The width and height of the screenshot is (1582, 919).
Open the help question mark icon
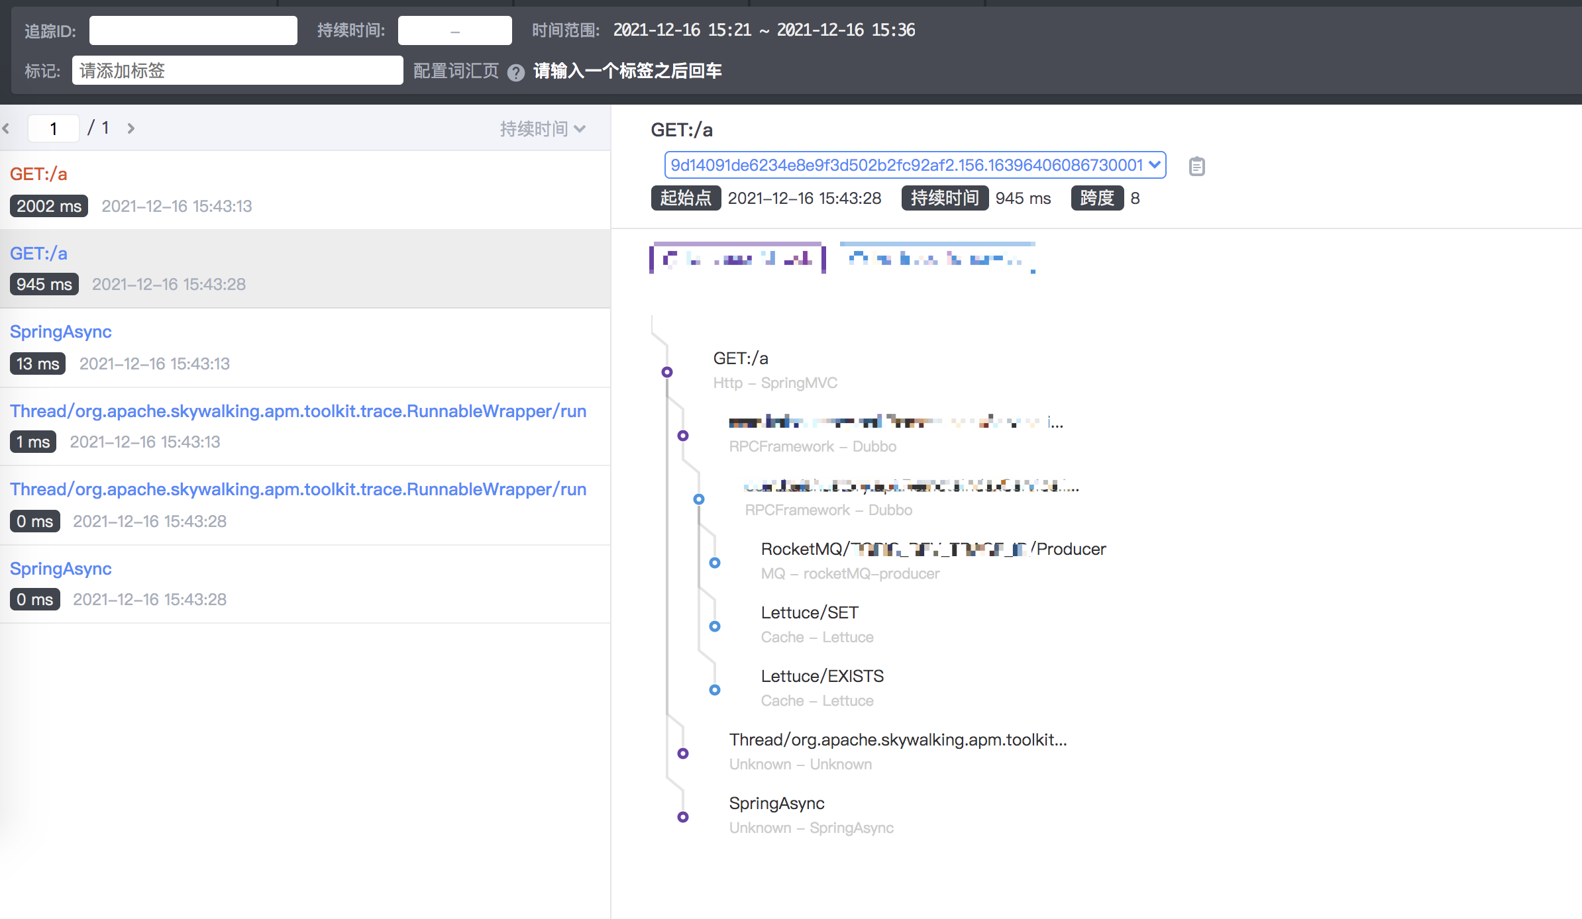(x=516, y=72)
